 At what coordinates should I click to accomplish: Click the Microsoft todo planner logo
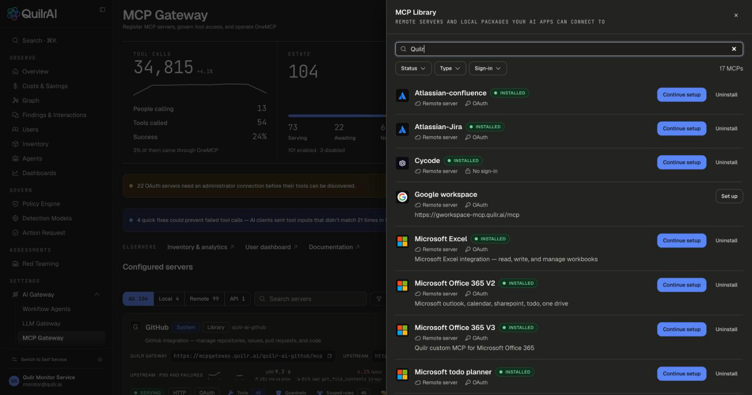click(x=402, y=374)
